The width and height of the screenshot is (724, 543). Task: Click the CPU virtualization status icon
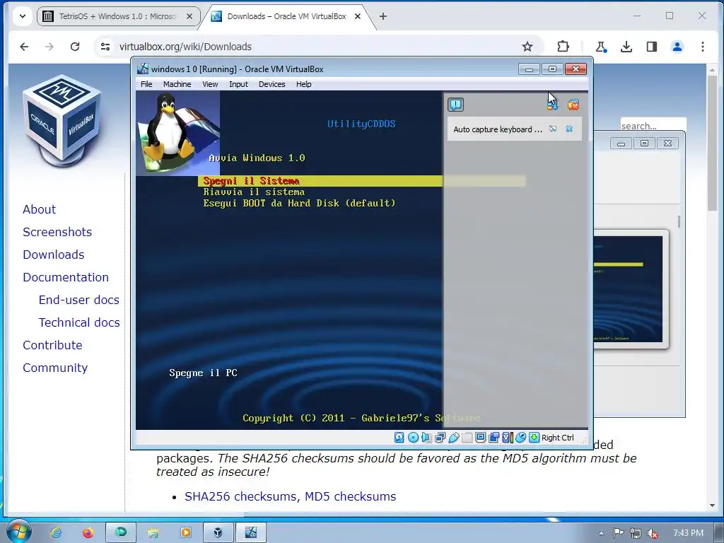pos(508,437)
